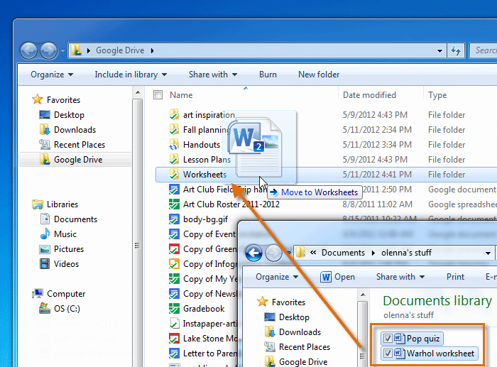Select the Warhol worksheet document name

440,353
